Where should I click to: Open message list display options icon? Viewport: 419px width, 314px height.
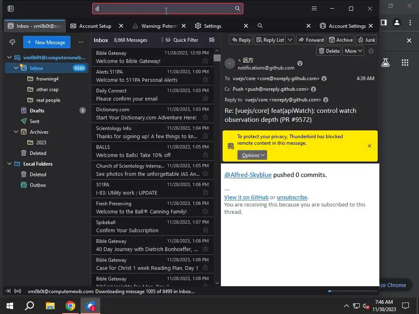[212, 40]
